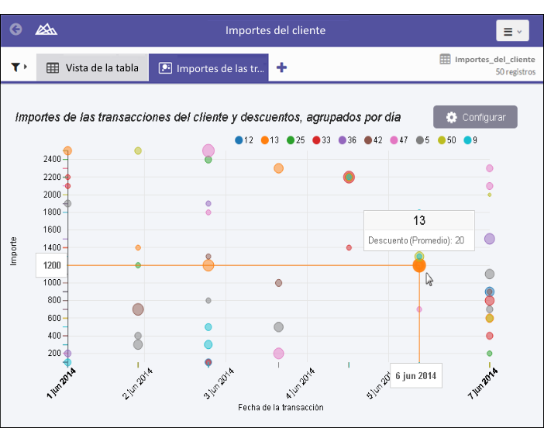Toggle legend series 33 red dot

point(316,140)
